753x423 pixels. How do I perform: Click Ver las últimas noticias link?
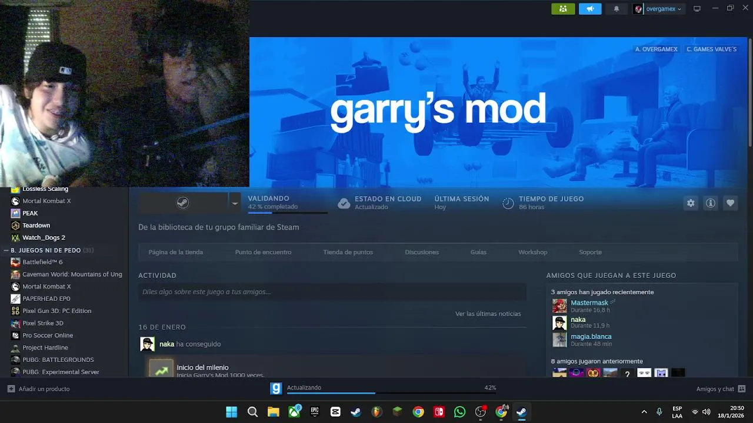[x=488, y=314]
